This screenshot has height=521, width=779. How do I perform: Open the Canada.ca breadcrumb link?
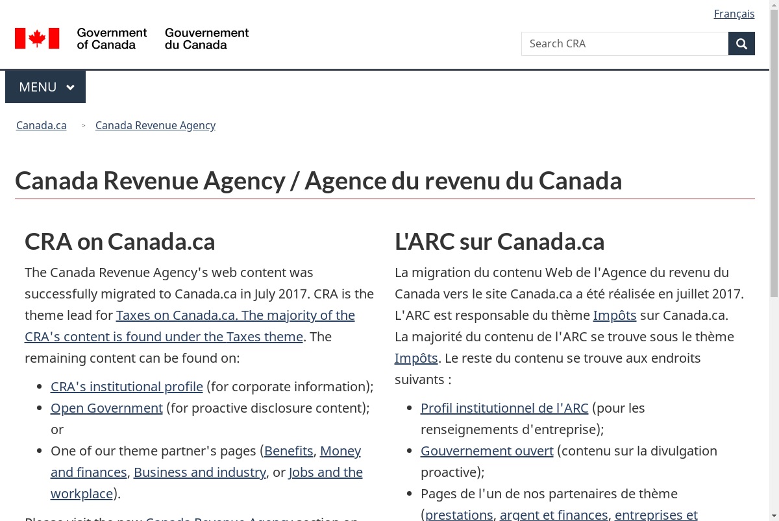point(42,125)
